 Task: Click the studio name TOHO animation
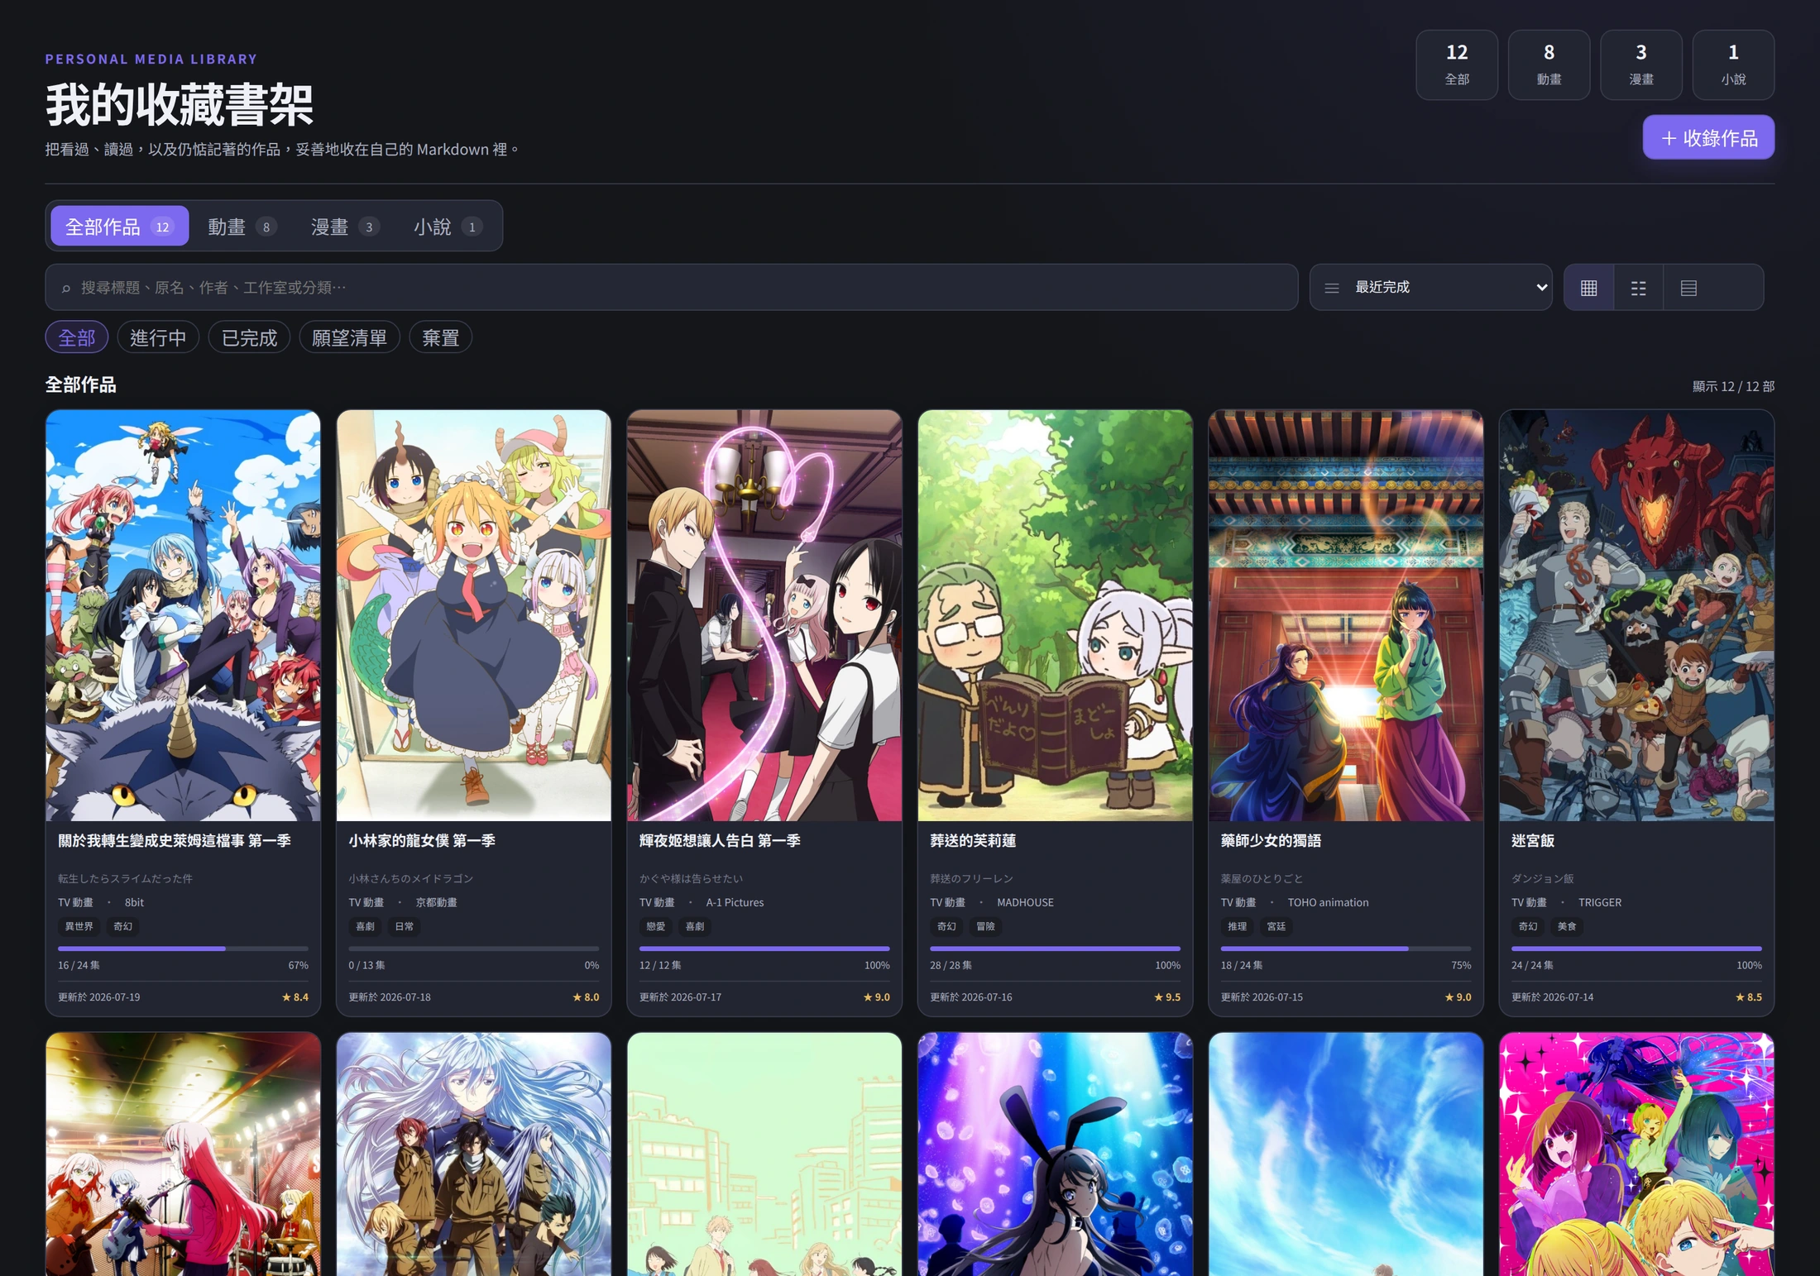(1328, 902)
